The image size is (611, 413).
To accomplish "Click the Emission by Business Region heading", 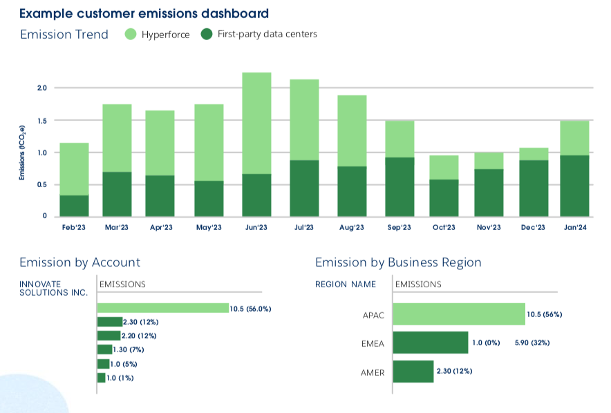I will point(398,262).
